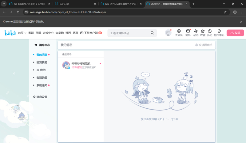Screen dimensions: 246x143
Task: Open 消息 envelope icon in header
Action: click(x=188, y=33)
